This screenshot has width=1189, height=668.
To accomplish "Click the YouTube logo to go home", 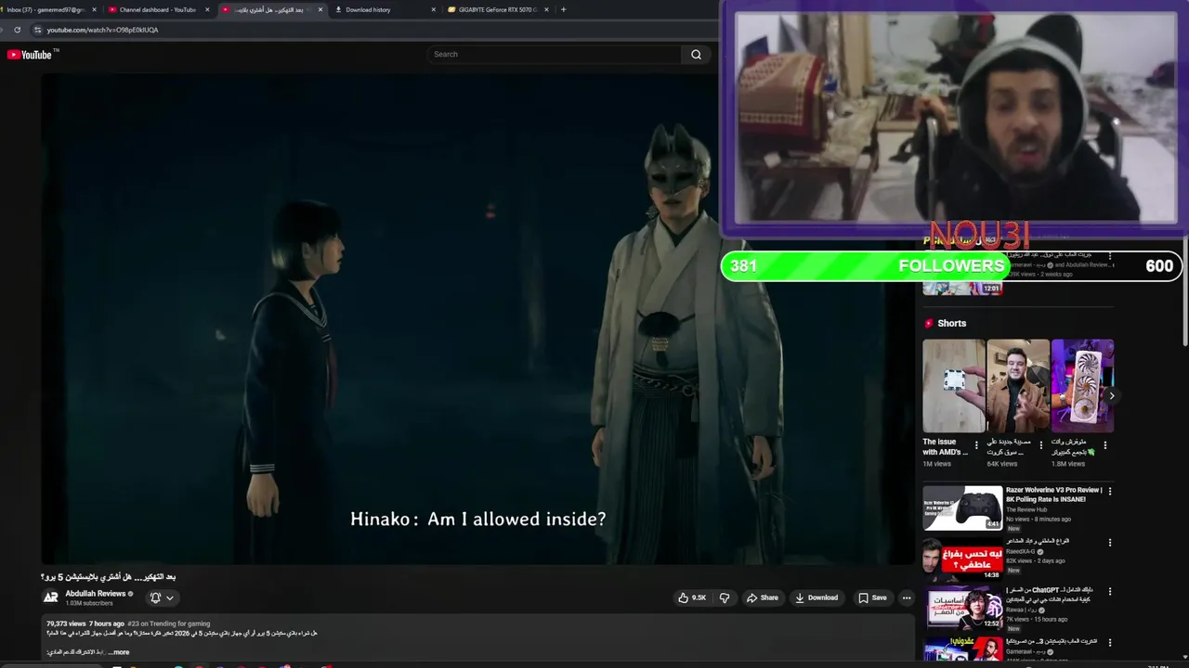I will pyautogui.click(x=29, y=55).
